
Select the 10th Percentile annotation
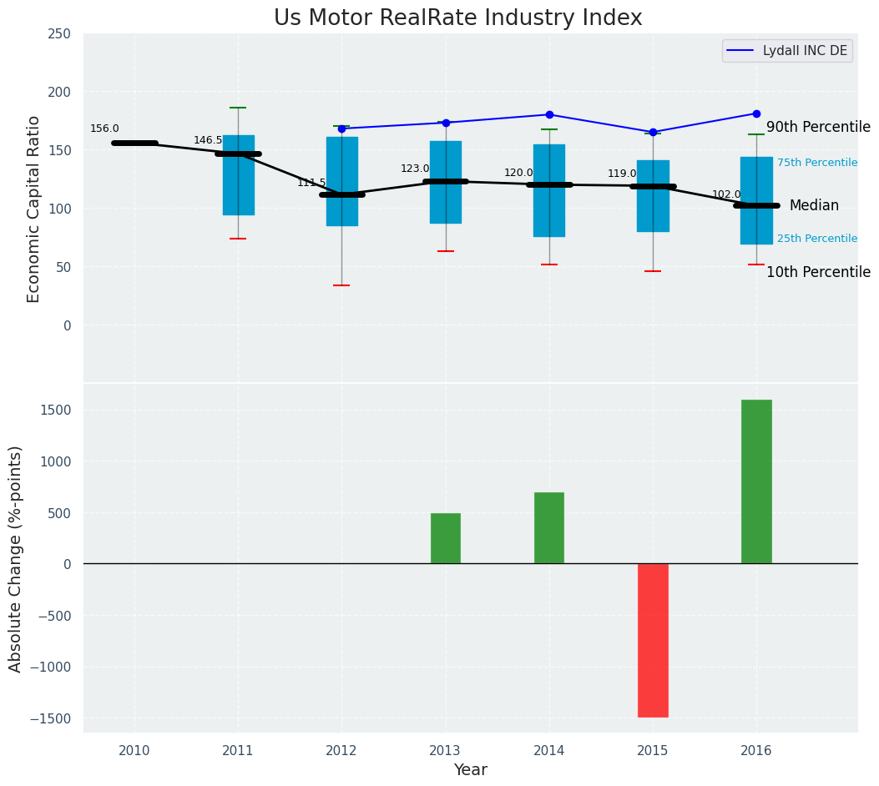tap(818, 273)
